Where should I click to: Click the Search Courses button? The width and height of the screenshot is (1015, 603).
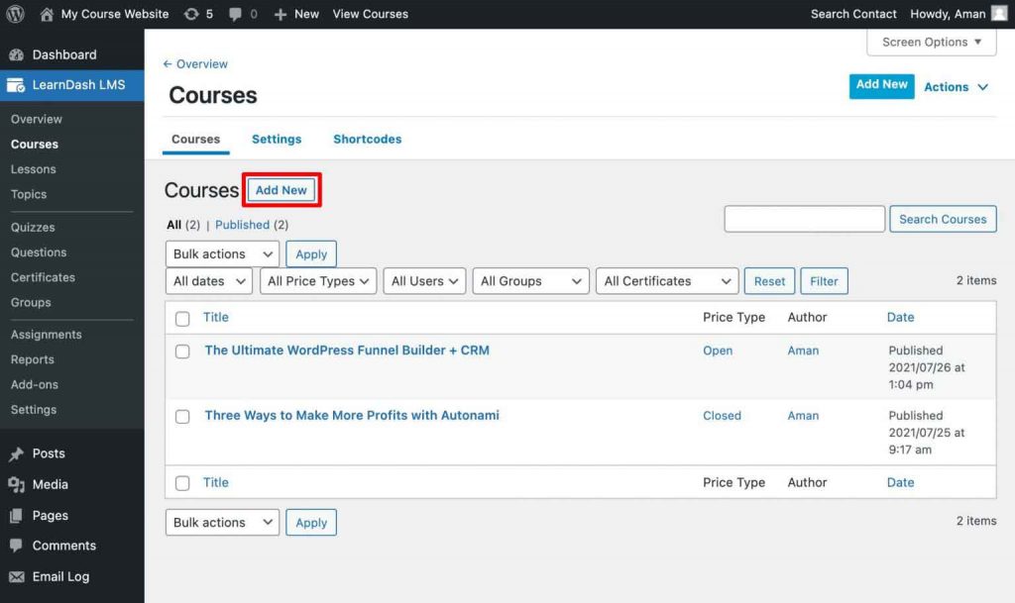tap(943, 219)
